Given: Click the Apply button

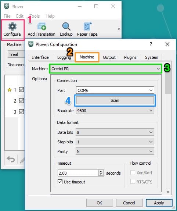Looking at the screenshot, I should [x=159, y=203].
